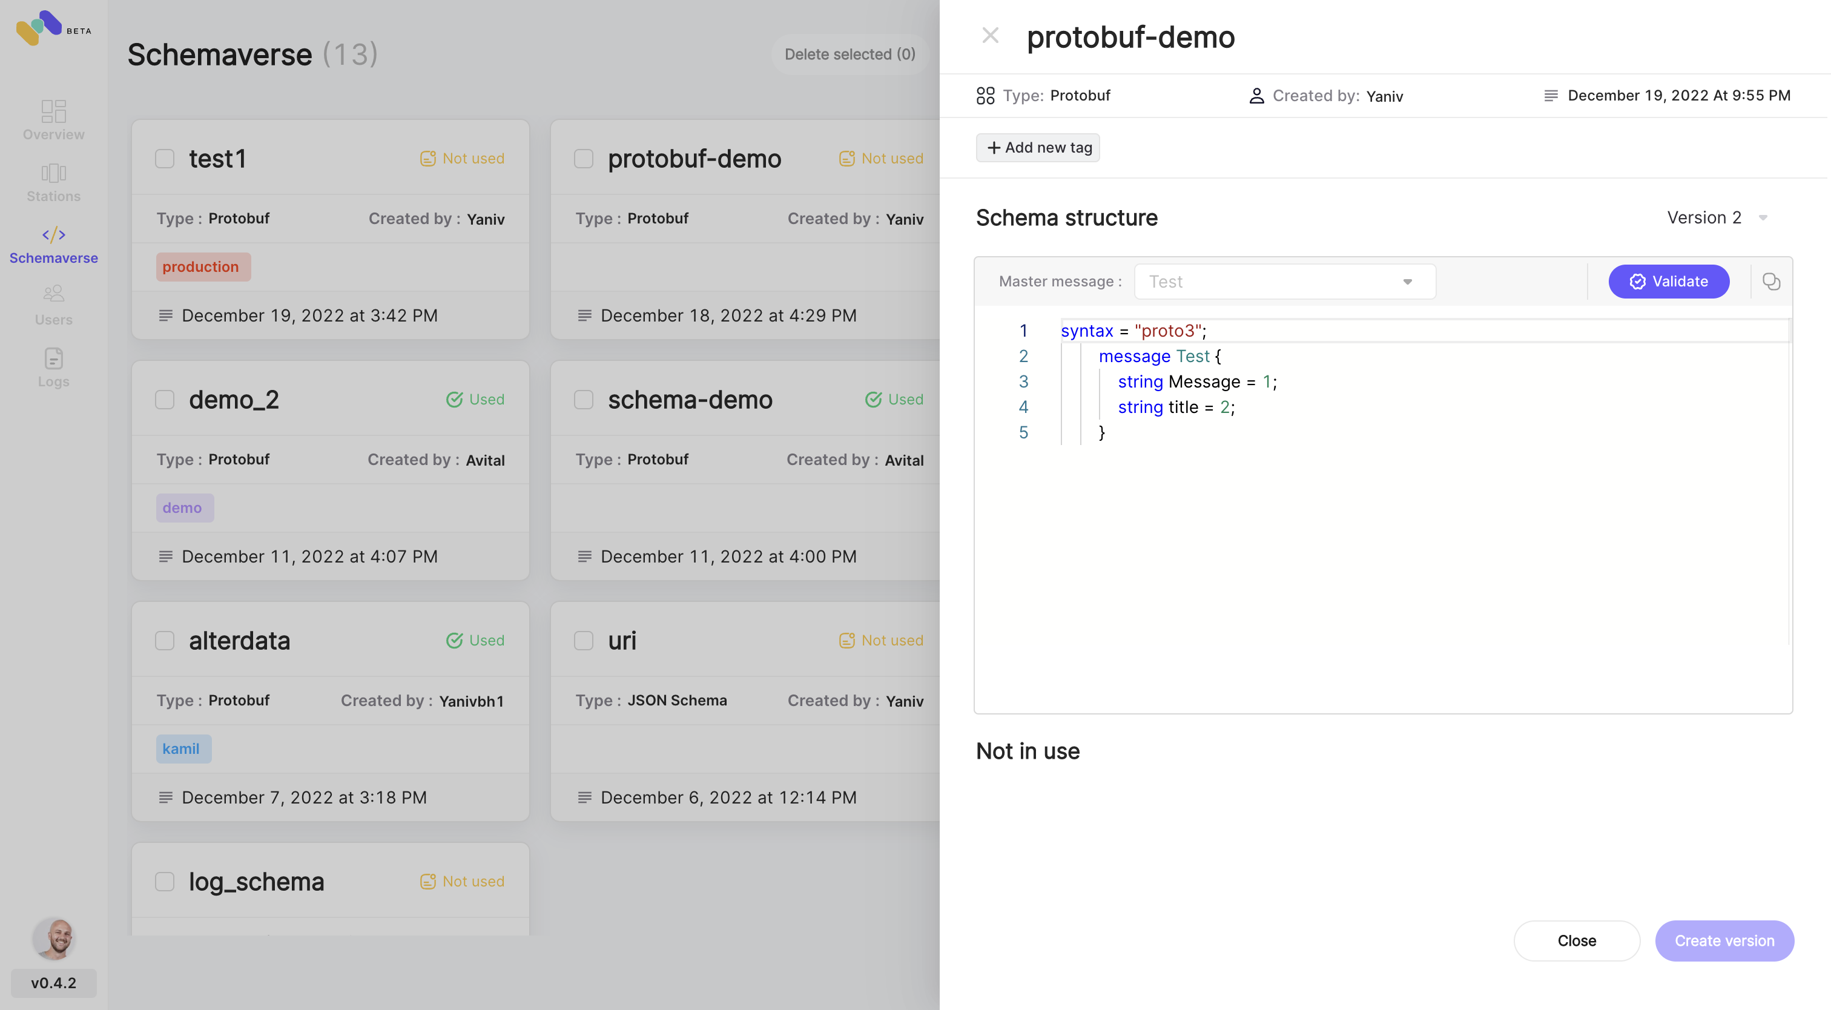Open the Users section via its sidebar icon
This screenshot has height=1010, width=1831.
(x=53, y=293)
